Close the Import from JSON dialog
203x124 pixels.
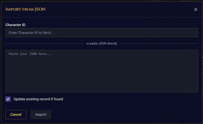[x=196, y=9]
